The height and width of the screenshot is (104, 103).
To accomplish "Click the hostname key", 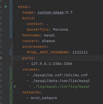I will [31, 35].
